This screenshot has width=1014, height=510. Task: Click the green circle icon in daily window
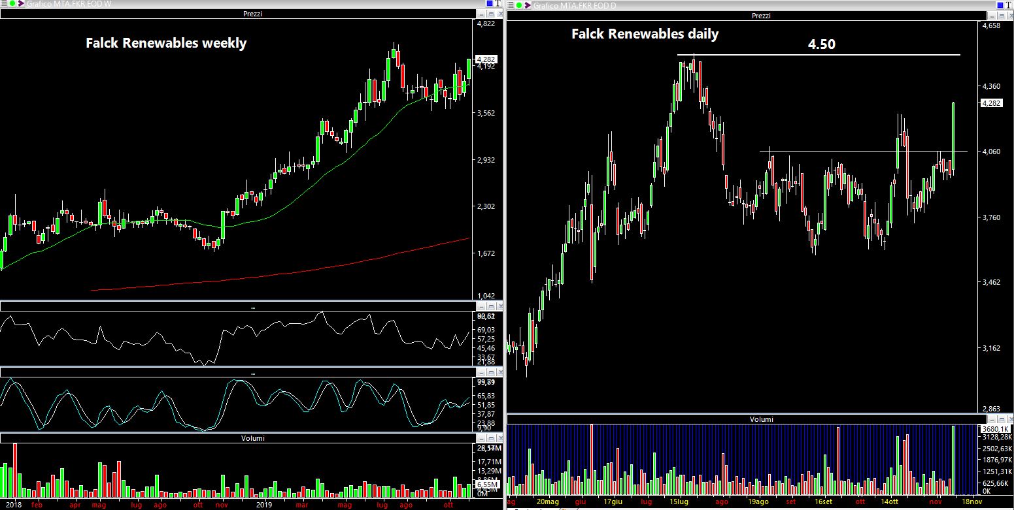(x=519, y=5)
